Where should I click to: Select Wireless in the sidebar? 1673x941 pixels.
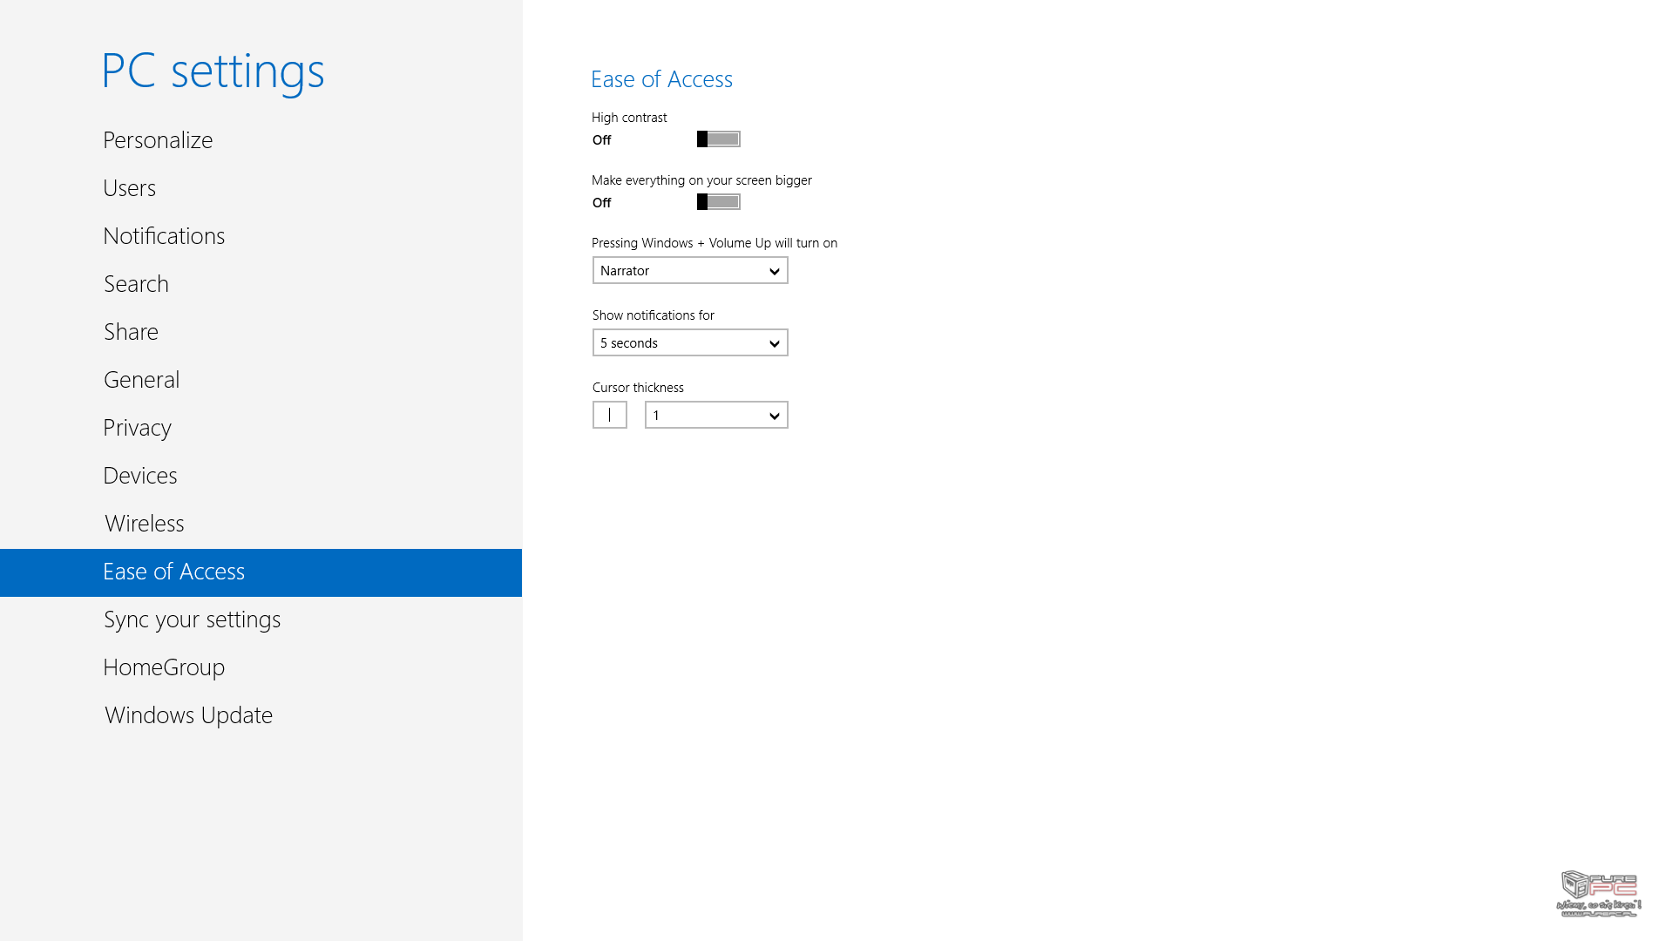click(x=144, y=524)
